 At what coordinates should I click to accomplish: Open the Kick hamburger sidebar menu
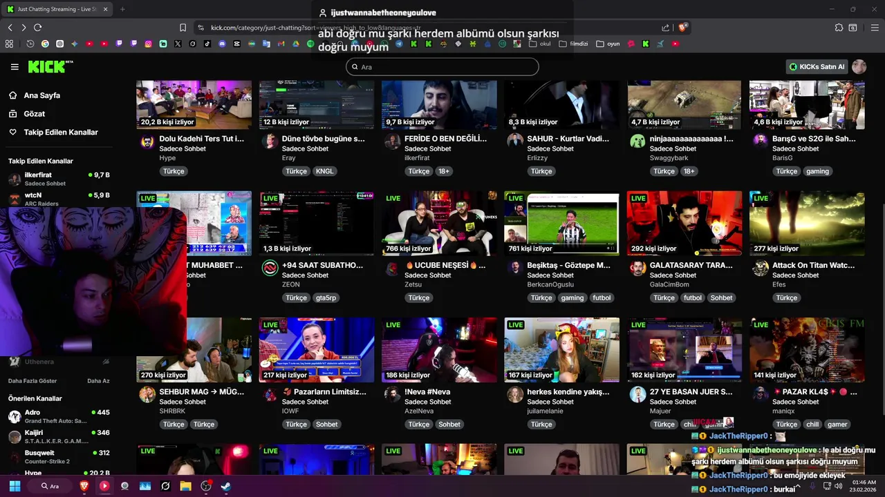coord(15,67)
